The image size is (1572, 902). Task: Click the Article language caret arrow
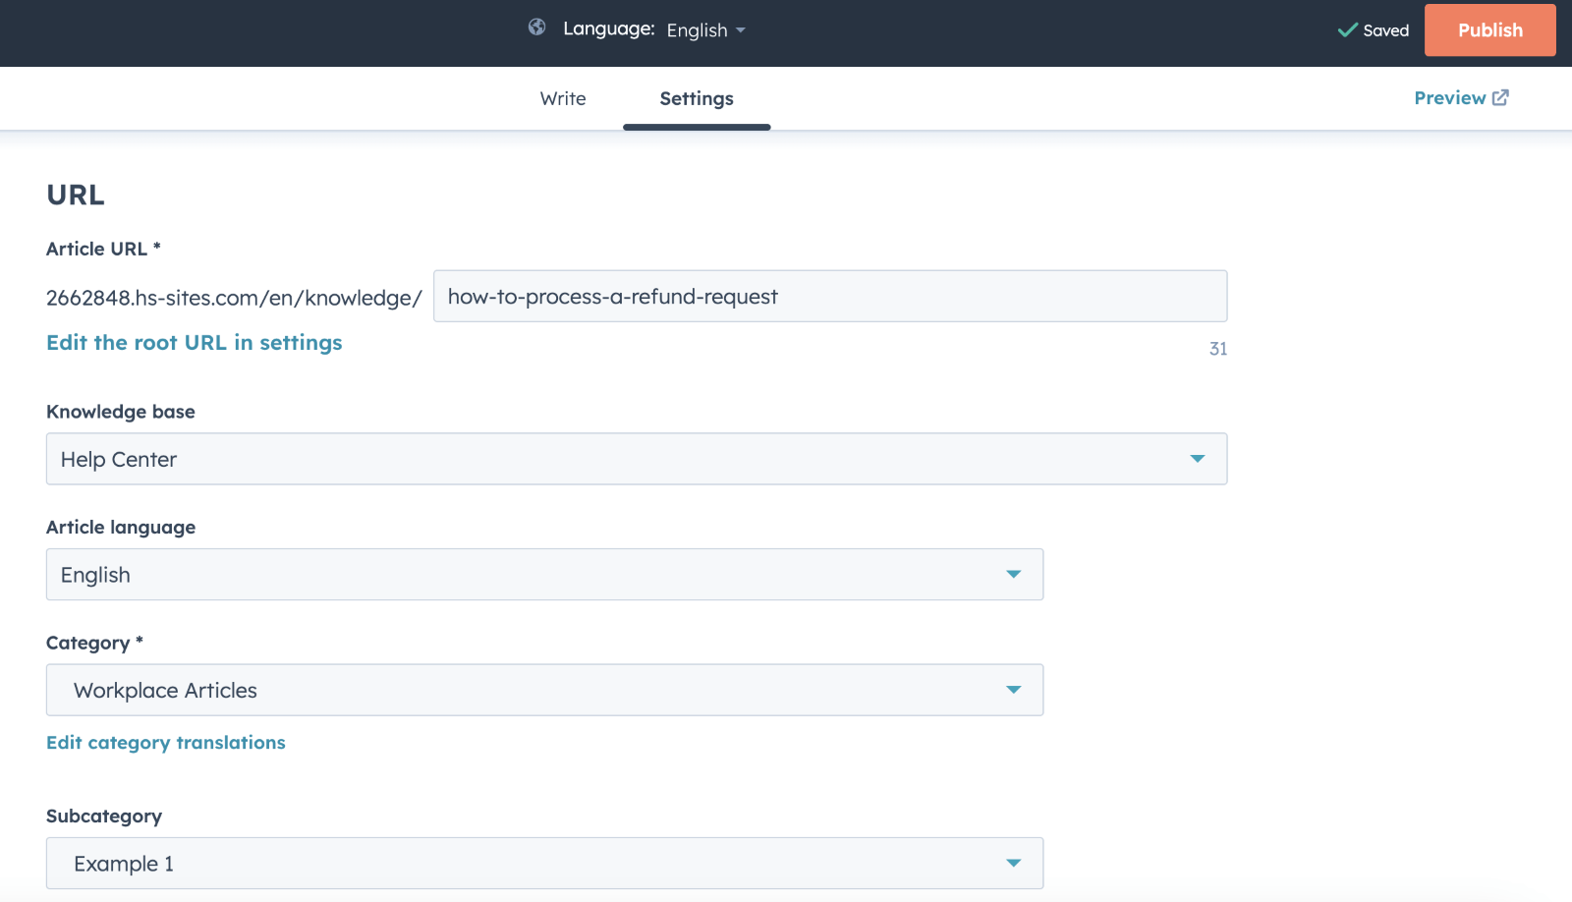pos(1013,575)
